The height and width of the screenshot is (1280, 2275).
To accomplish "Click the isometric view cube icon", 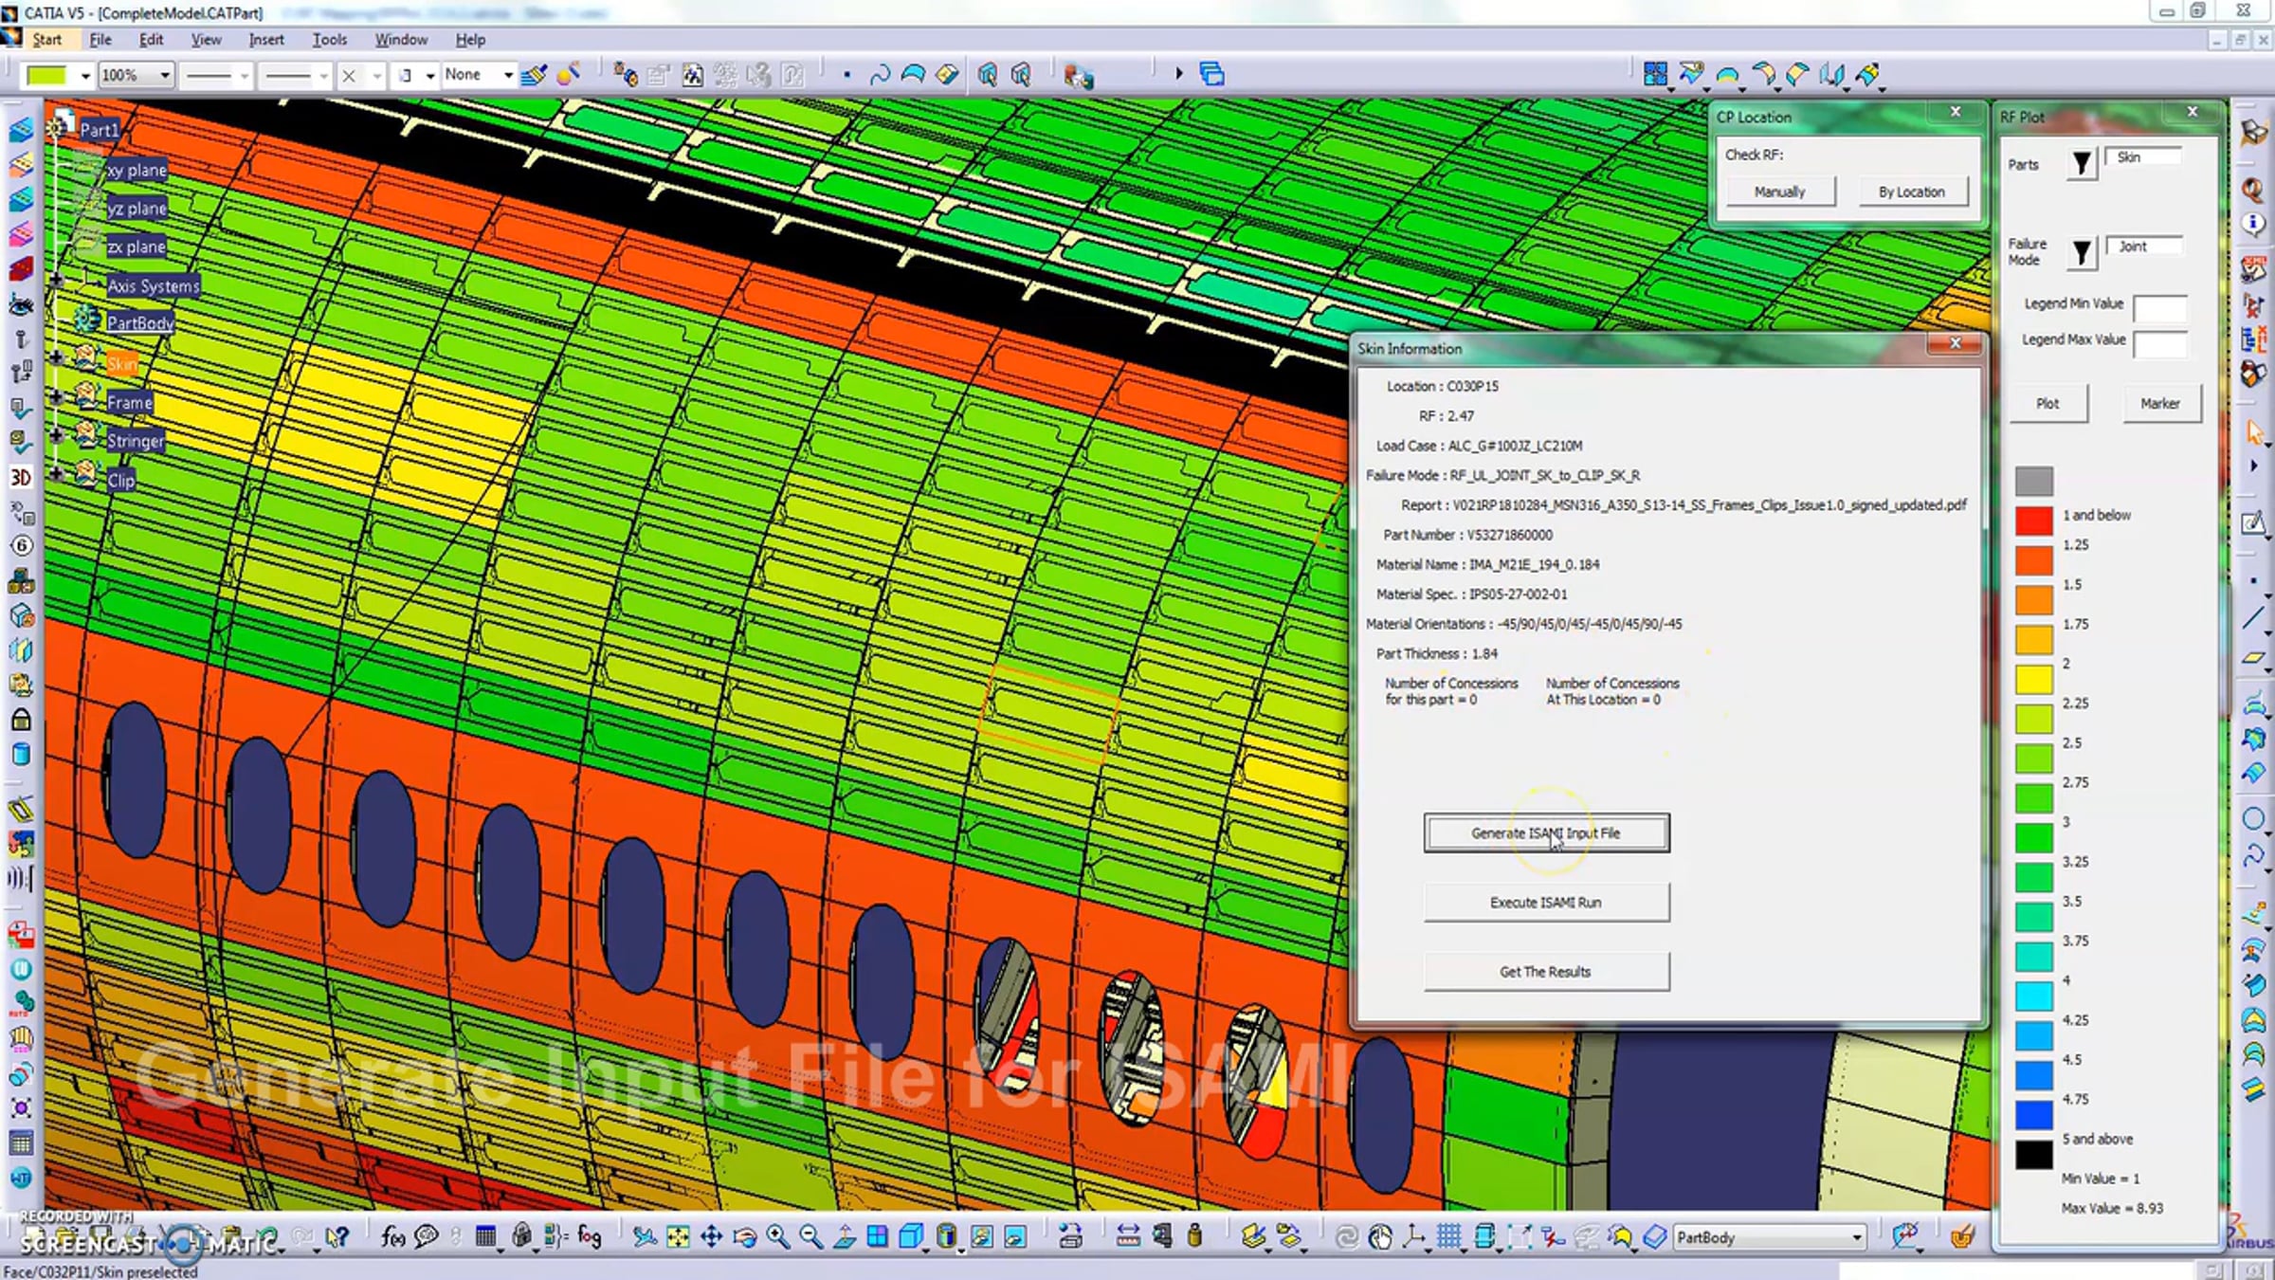I will pos(911,1236).
